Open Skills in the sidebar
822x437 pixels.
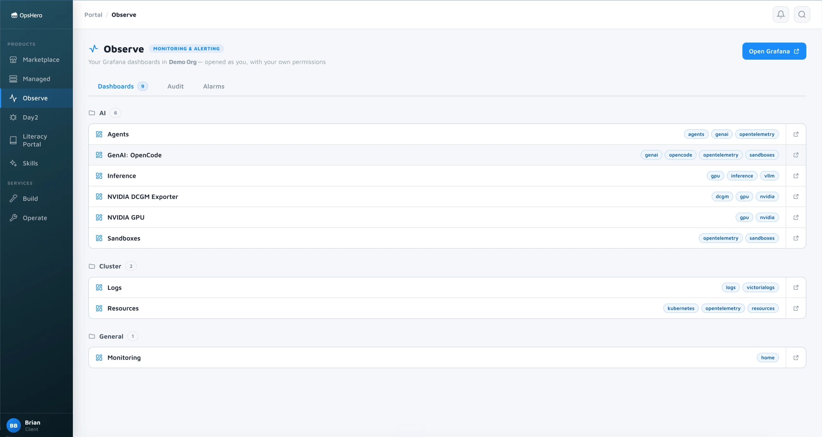click(x=36, y=163)
